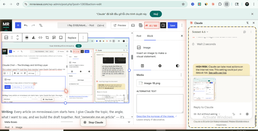Open the Act without asking dropdown
The image size is (258, 131).
click(207, 114)
